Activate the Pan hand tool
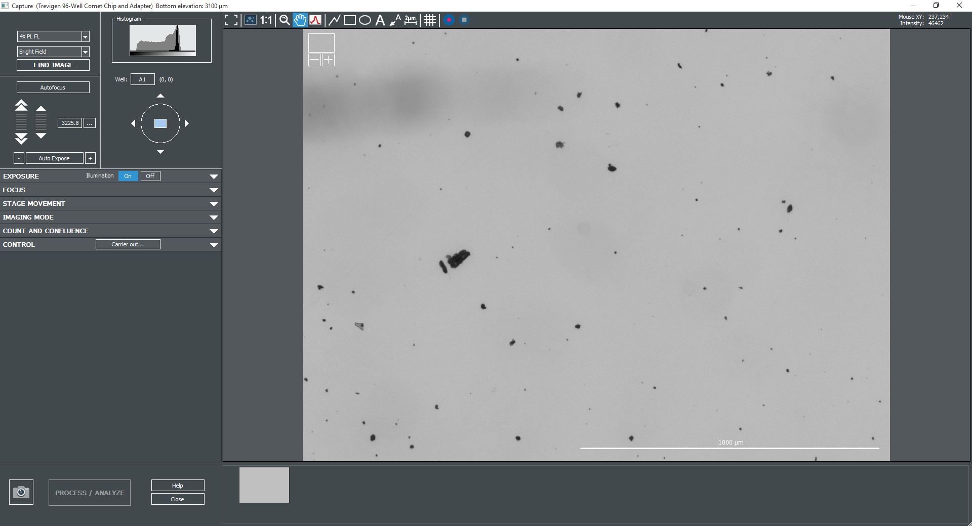Image resolution: width=972 pixels, height=526 pixels. 300,20
